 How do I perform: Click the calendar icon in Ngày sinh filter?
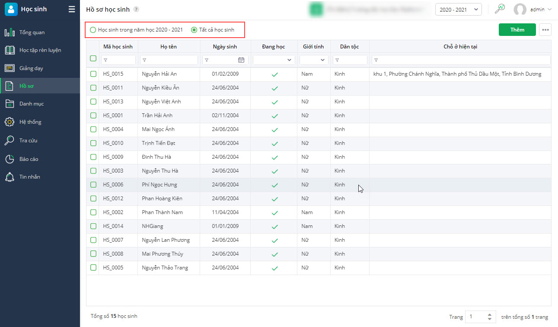tap(241, 60)
